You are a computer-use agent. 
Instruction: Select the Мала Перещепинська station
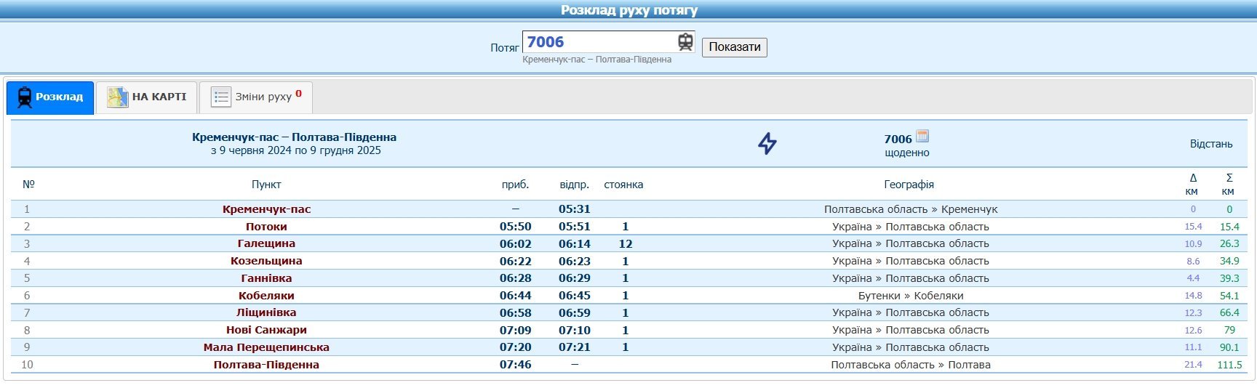tap(266, 347)
